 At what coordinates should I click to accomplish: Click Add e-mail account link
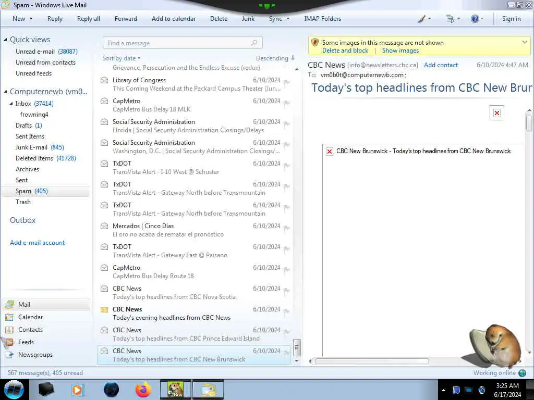pos(37,243)
